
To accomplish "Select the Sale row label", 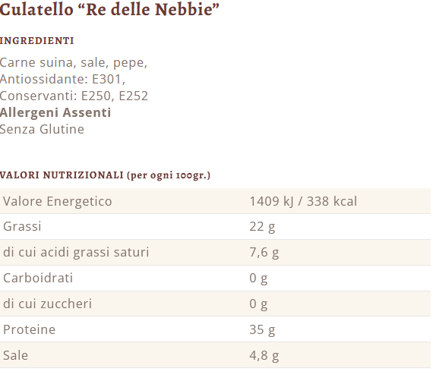I will 15,355.
